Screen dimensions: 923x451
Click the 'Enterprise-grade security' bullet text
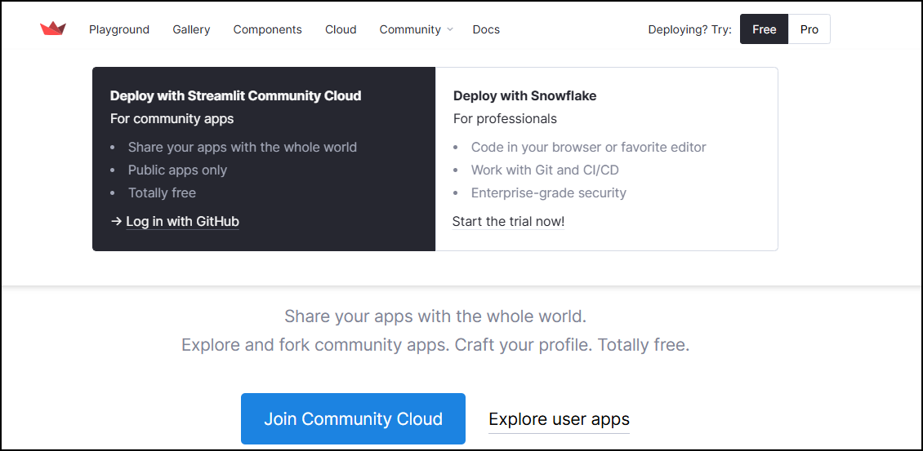[x=549, y=192]
